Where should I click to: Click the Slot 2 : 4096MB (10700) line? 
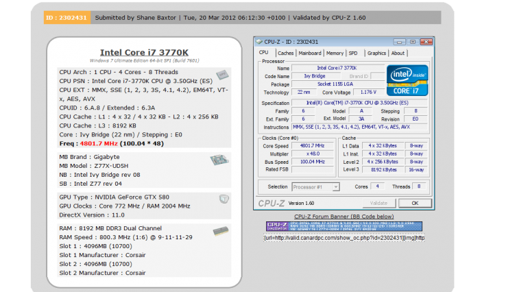[x=95, y=264]
